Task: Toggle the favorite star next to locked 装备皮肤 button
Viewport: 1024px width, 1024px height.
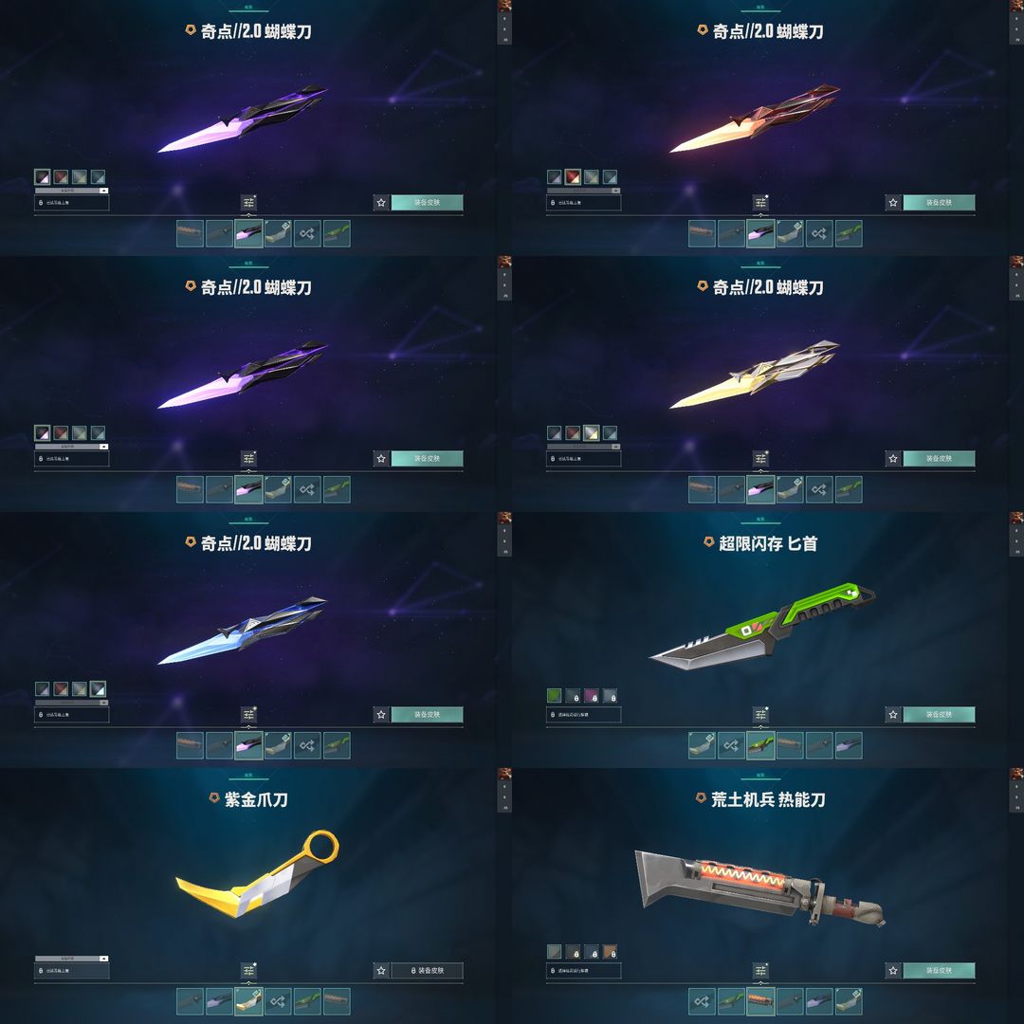Action: coord(381,971)
